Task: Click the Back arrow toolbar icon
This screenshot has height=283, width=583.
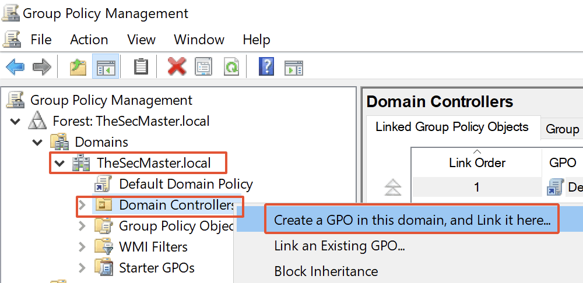Action: click(x=15, y=67)
